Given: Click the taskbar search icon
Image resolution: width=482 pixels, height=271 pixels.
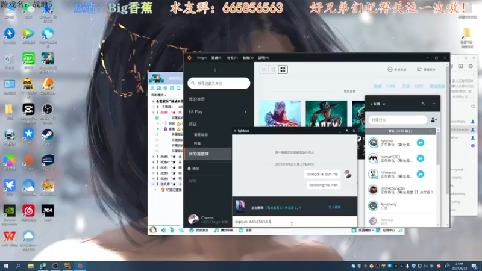Looking at the screenshot, I should click(x=18, y=266).
